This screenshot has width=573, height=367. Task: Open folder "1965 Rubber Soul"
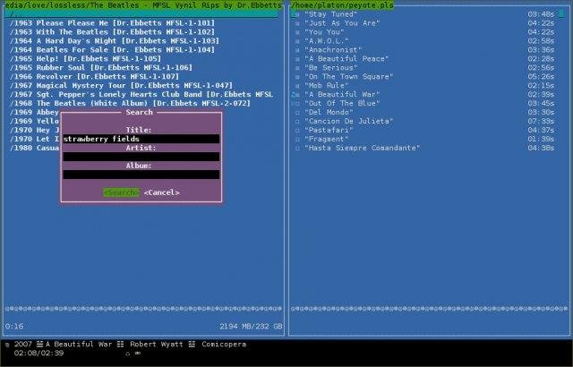101,67
